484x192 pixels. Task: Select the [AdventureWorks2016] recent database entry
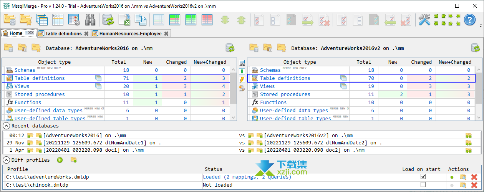[x=84, y=135]
